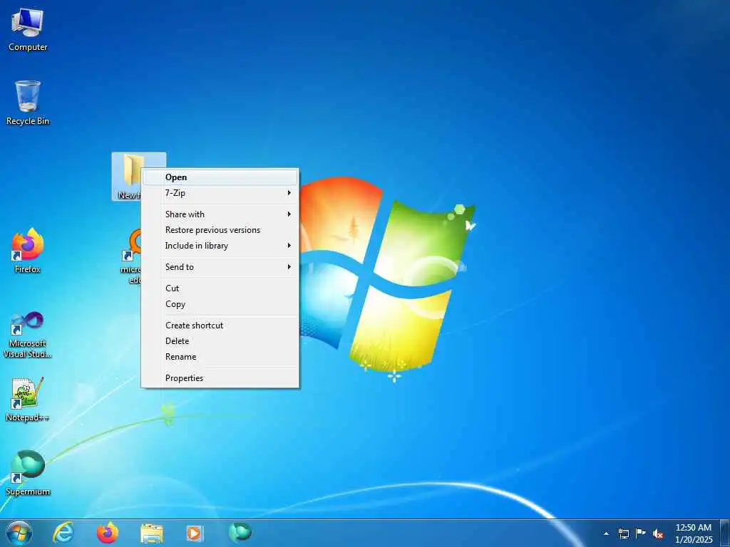Viewport: 730px width, 547px height.
Task: Select the Microsoft Visual Studio shortcut
Action: [28, 335]
